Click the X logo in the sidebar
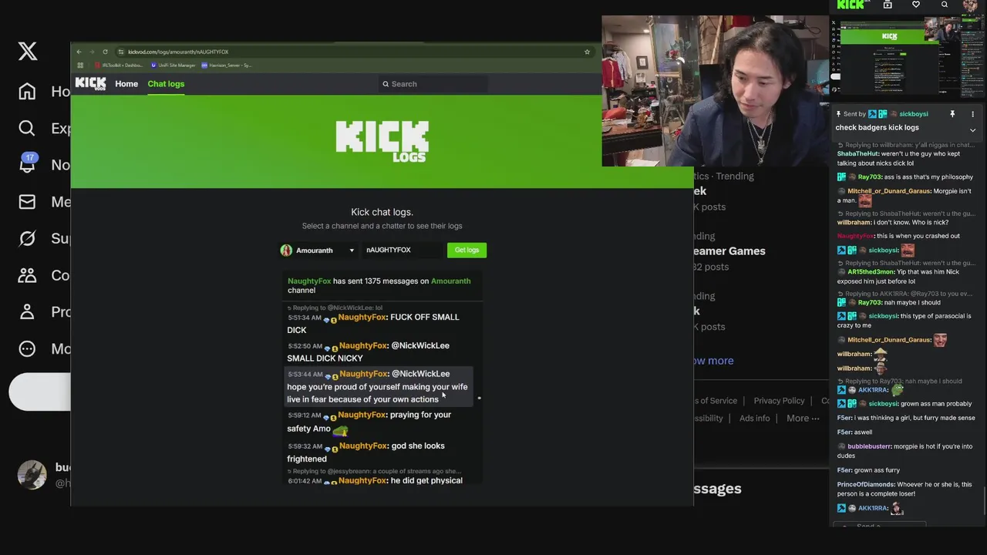 point(28,52)
